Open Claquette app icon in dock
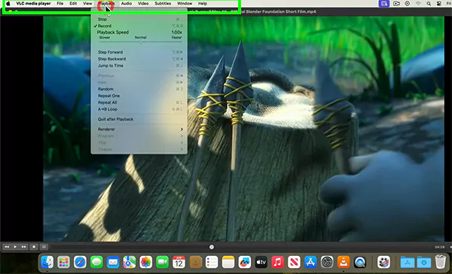This screenshot has width=452, height=274. (x=383, y=262)
